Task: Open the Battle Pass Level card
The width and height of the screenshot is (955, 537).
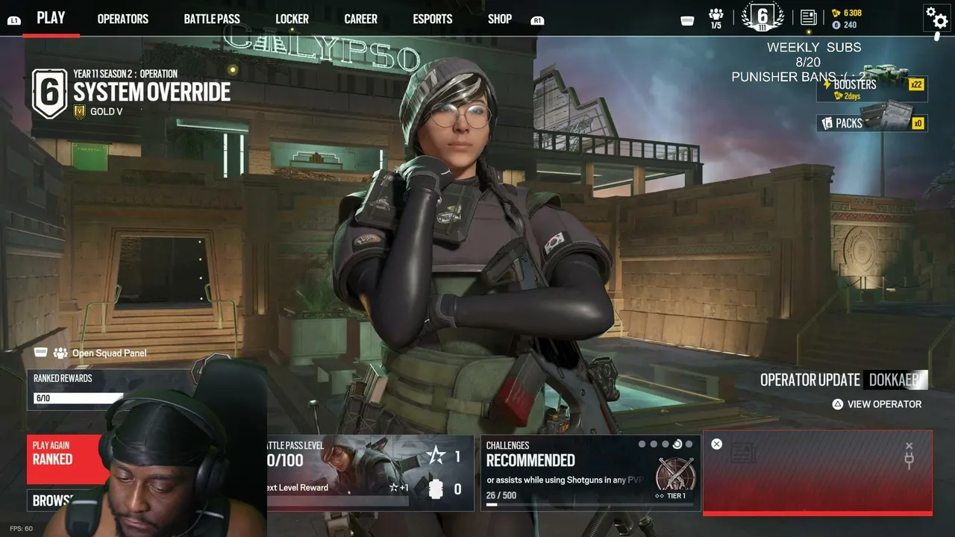Action: [x=370, y=474]
